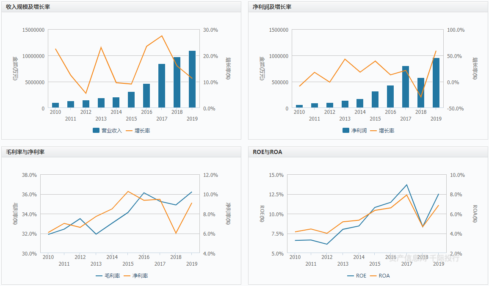489x286 pixels.
Task: Toggle the 净利润 legend item
Action: pyautogui.click(x=354, y=131)
